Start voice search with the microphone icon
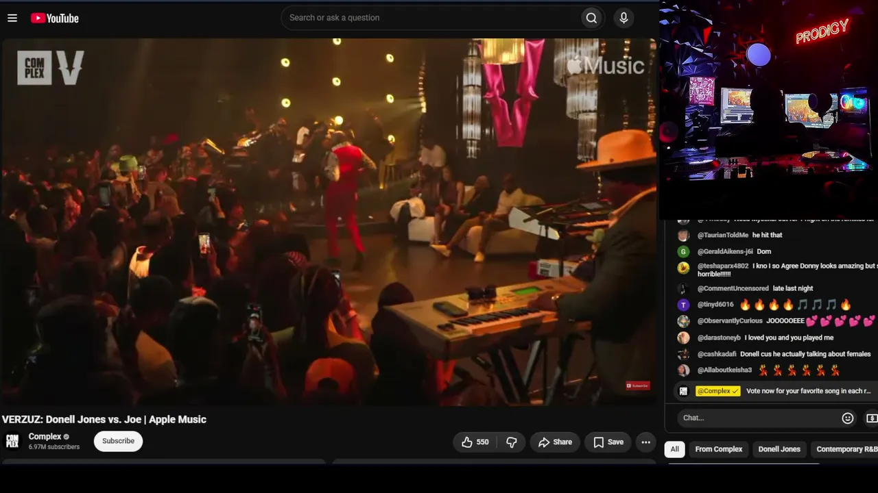 (x=624, y=18)
